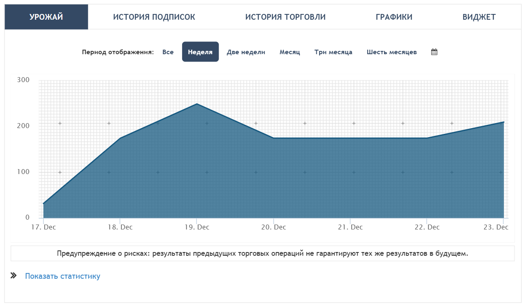Switch to the ГРАФИКИ tab
This screenshot has width=526, height=305.
point(394,17)
